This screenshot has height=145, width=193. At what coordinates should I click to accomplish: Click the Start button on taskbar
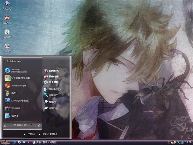click(x=5, y=142)
